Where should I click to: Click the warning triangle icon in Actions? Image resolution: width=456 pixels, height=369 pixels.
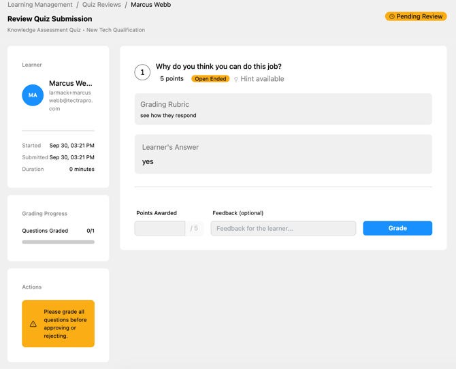pyautogui.click(x=33, y=324)
